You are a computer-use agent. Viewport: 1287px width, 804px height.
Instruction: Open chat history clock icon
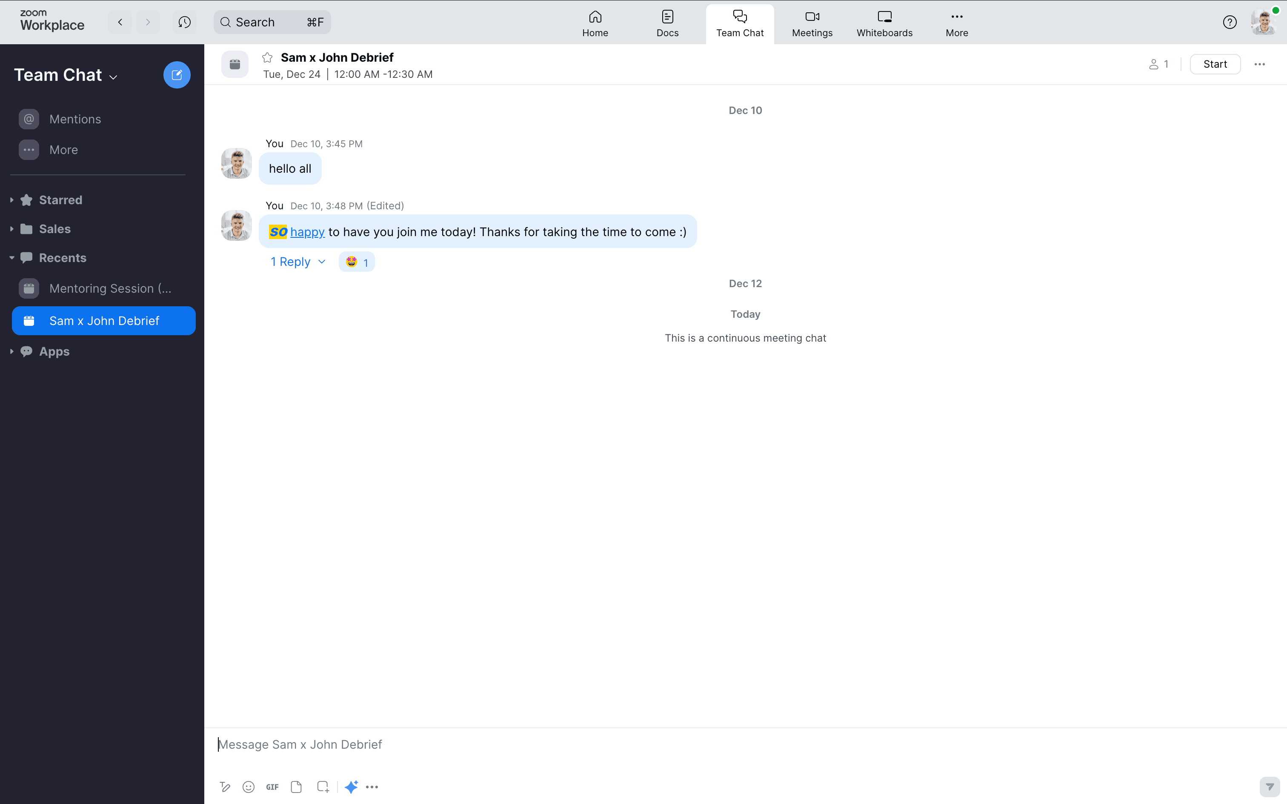[x=184, y=22]
